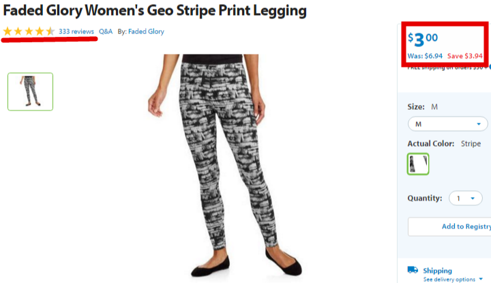Click the Shipping truck icon

(x=413, y=270)
